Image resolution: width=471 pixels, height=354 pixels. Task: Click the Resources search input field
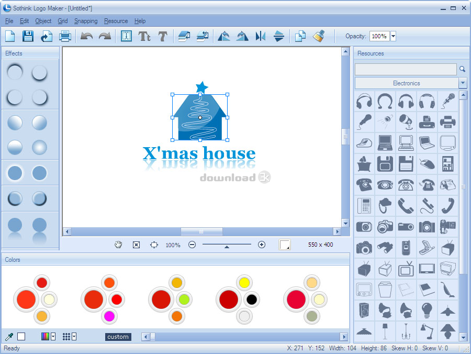(x=406, y=69)
